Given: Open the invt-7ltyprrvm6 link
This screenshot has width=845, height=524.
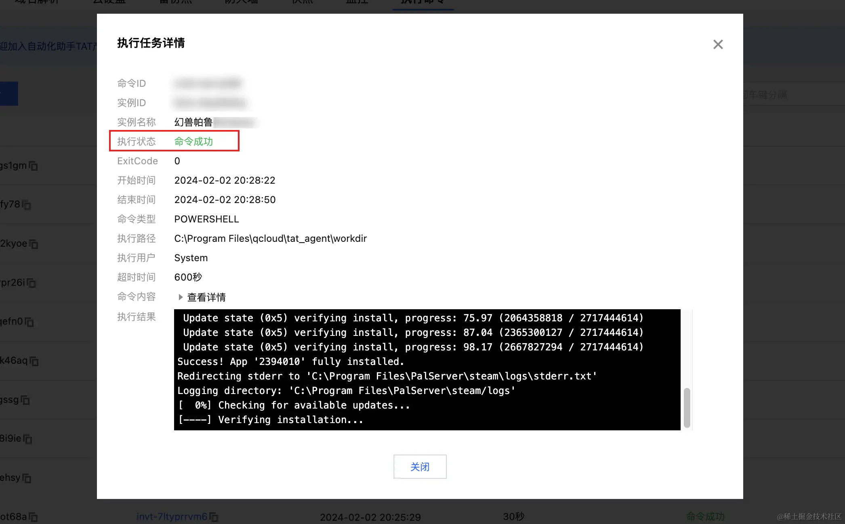Looking at the screenshot, I should pyautogui.click(x=172, y=517).
